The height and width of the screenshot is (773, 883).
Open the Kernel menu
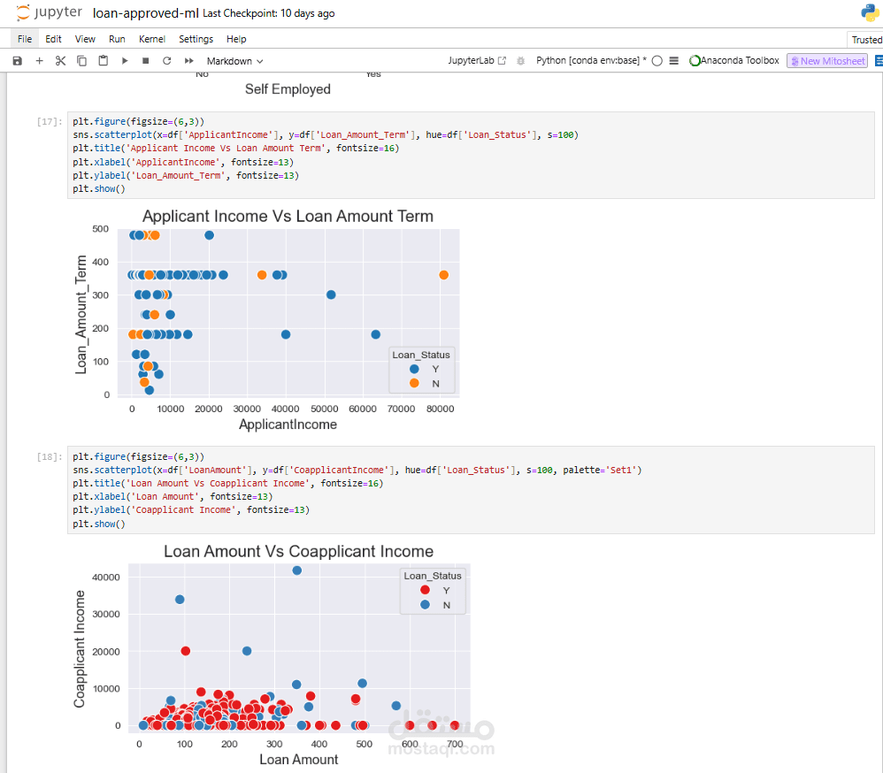tap(152, 39)
